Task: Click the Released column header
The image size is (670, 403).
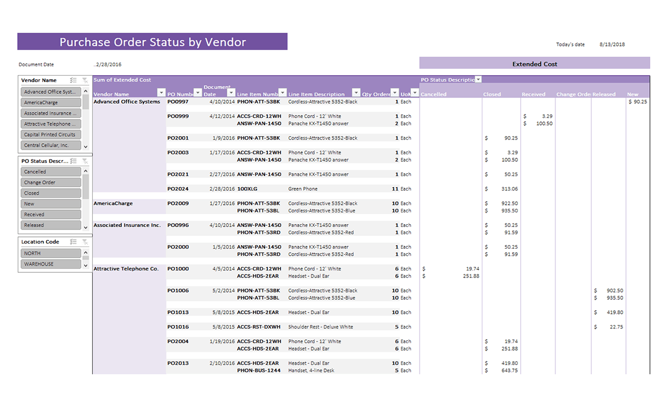Action: pos(604,94)
